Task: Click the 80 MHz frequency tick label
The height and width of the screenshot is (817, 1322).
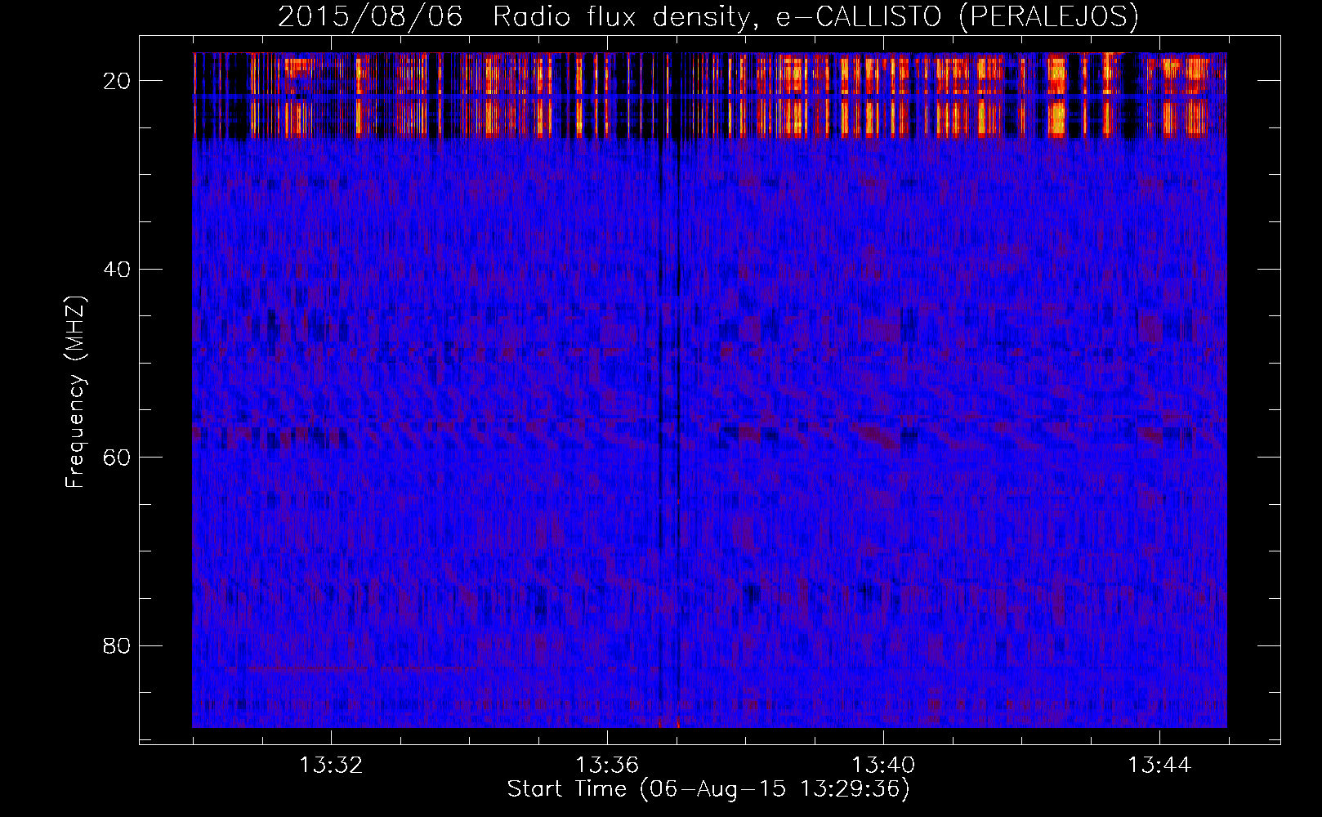Action: [117, 646]
